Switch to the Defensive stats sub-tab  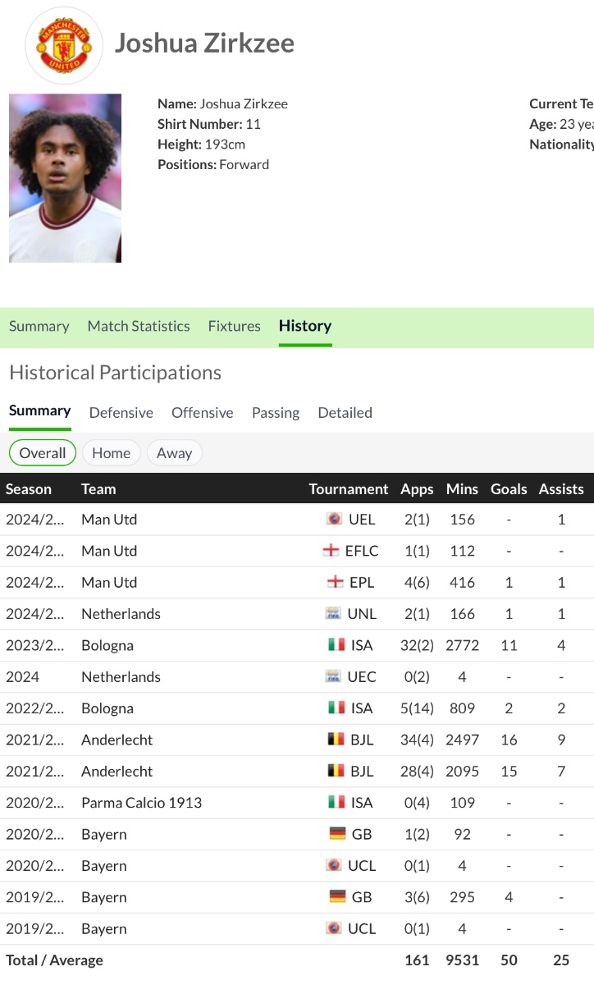(x=121, y=413)
